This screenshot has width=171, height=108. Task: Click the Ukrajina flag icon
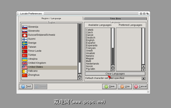(25, 59)
